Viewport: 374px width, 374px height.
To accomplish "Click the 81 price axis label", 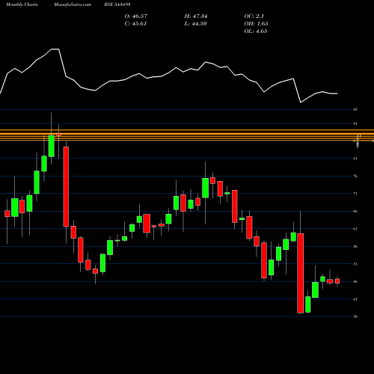I will pos(355,159).
